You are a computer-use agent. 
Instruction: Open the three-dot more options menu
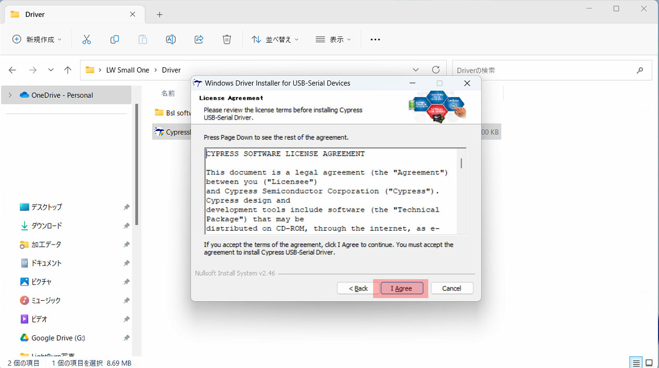point(375,39)
